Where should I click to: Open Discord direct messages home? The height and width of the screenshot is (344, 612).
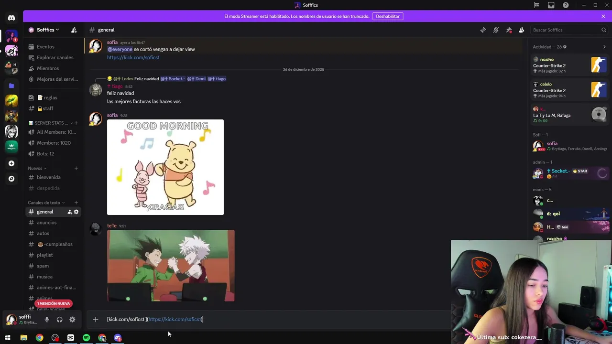(11, 18)
